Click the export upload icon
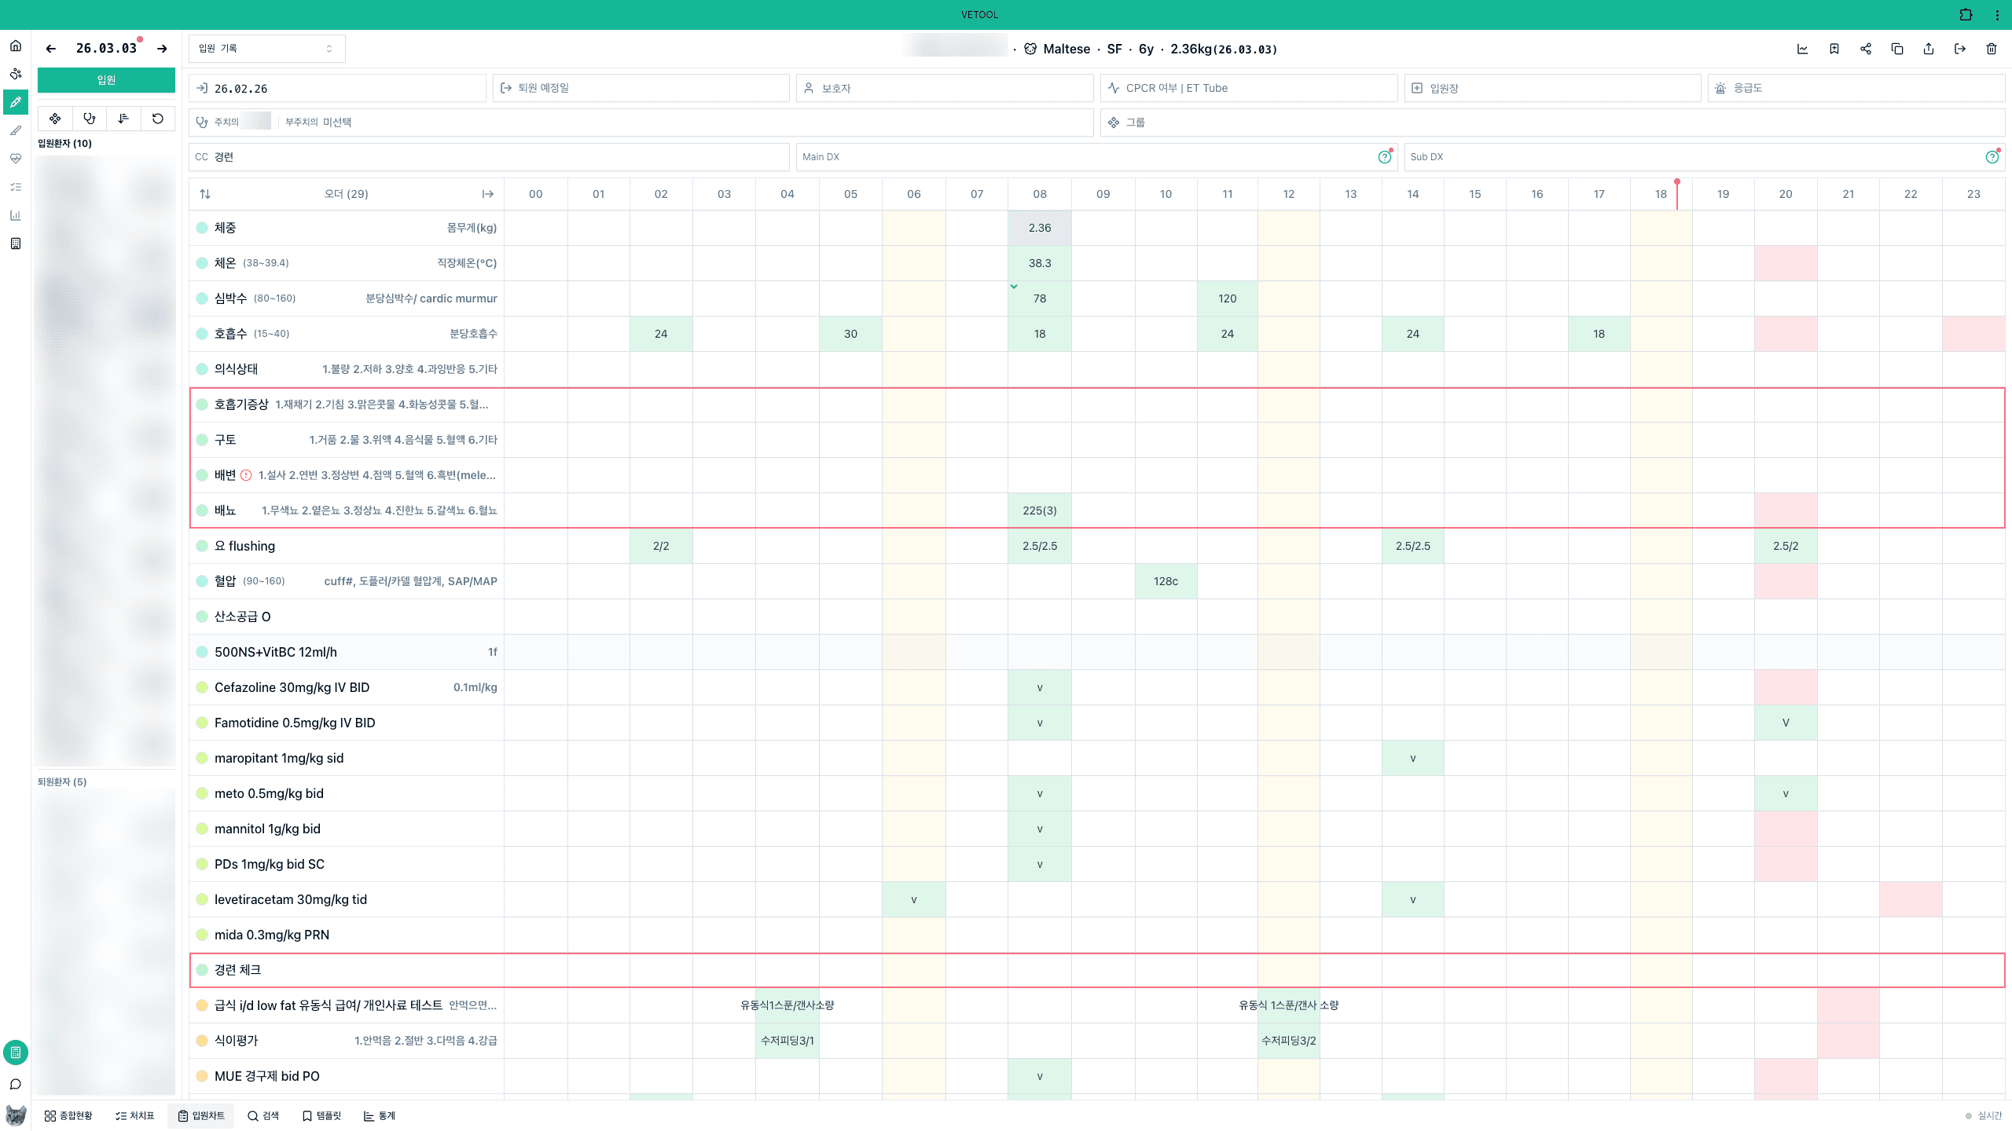 coord(1928,49)
